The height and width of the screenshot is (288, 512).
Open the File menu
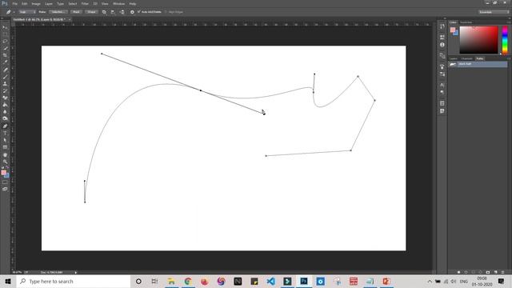tap(14, 3)
